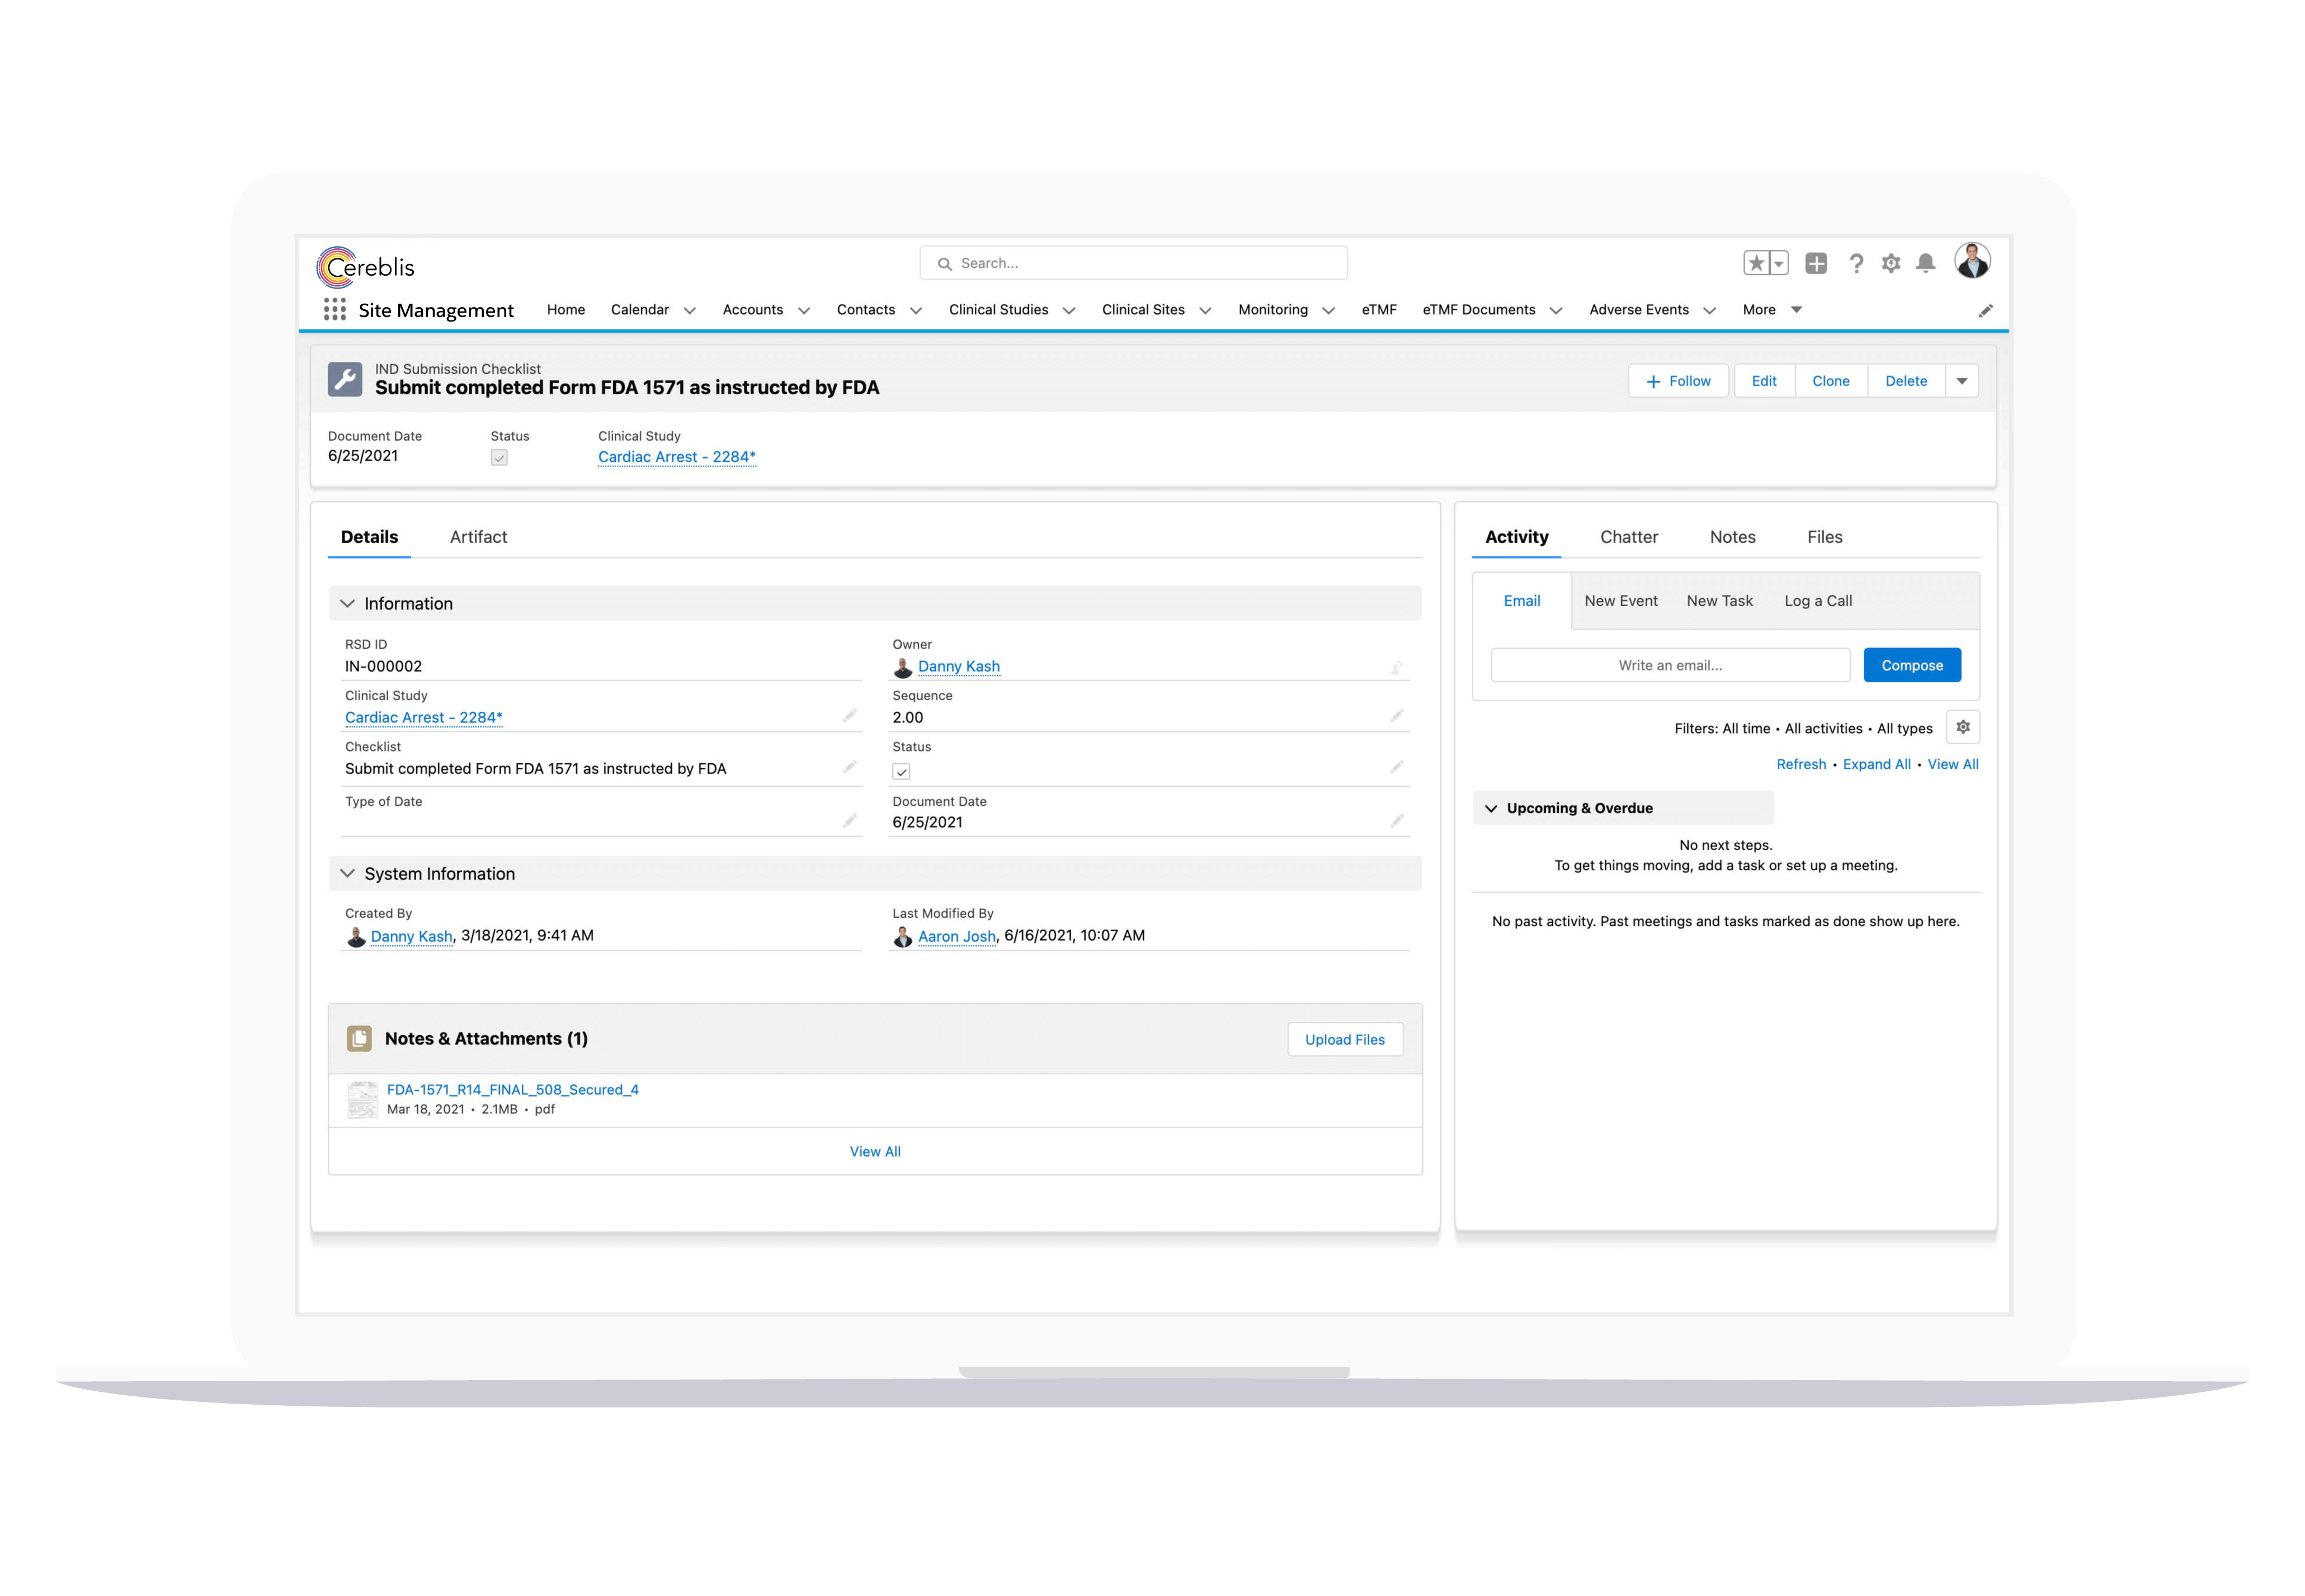This screenshot has width=2305, height=1596.
Task: Click the Upload Files button
Action: tap(1345, 1040)
